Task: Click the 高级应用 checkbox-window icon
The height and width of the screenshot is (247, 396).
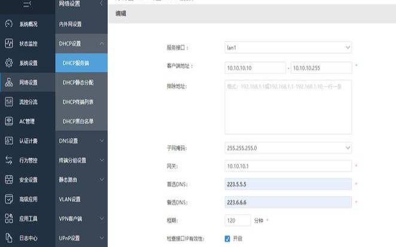Action: (9, 199)
